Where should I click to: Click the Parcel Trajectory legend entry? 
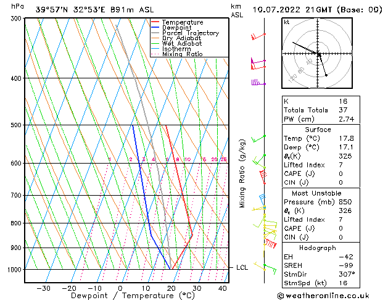pyautogui.click(x=191, y=33)
